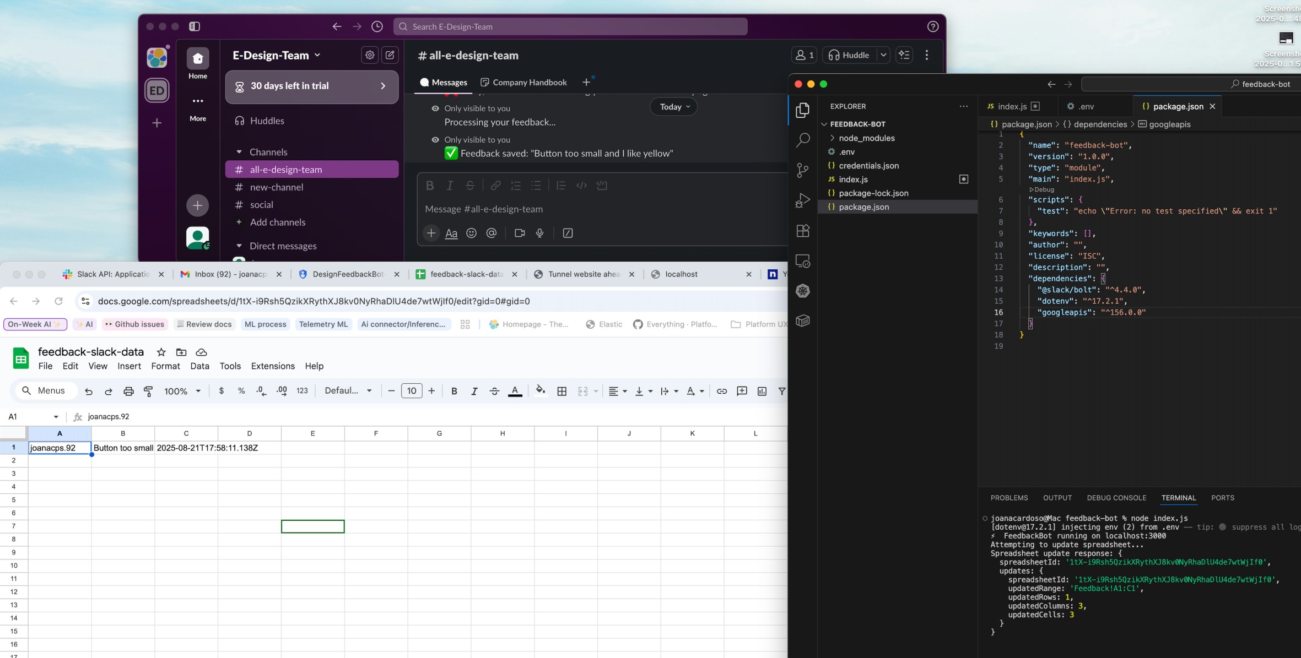The height and width of the screenshot is (658, 1301).
Task: Collapse Slack Direct messages section
Action: coord(239,246)
